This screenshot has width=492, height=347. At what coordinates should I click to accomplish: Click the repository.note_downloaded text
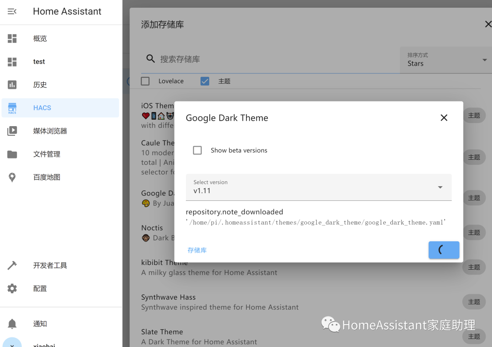[x=235, y=212]
